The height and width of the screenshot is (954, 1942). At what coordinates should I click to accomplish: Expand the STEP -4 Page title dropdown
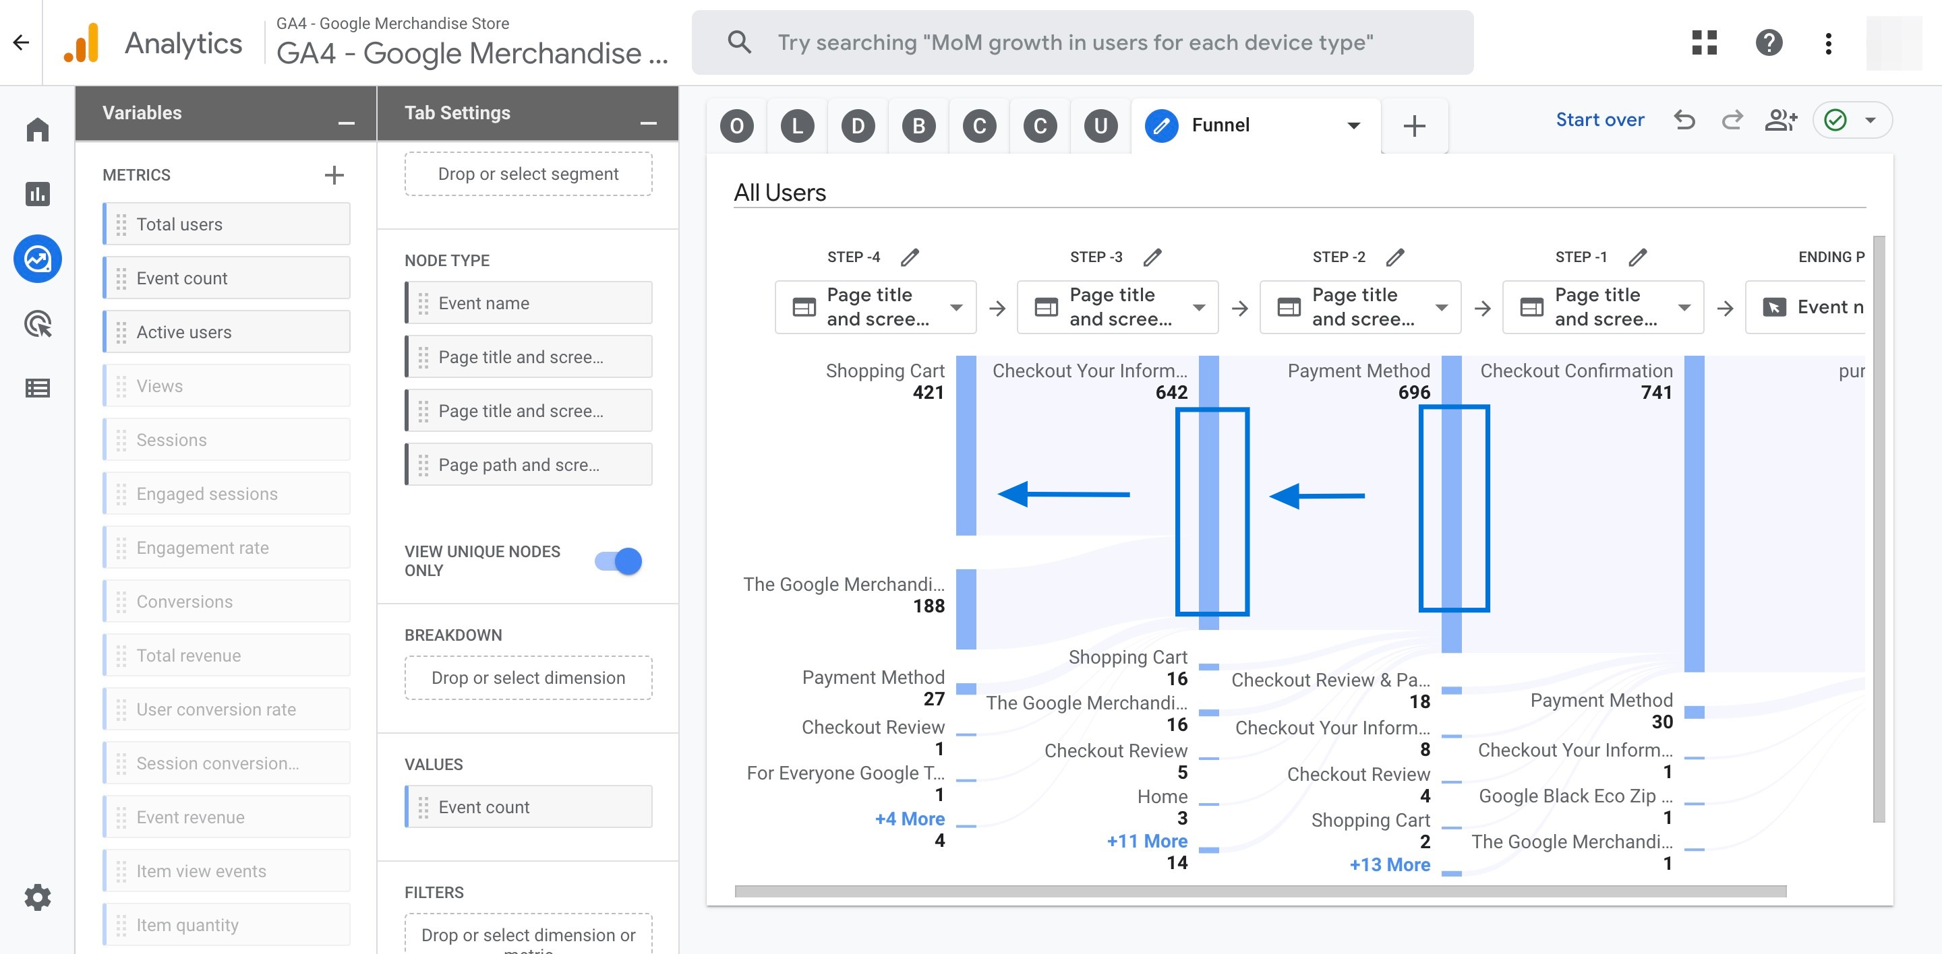(x=956, y=307)
